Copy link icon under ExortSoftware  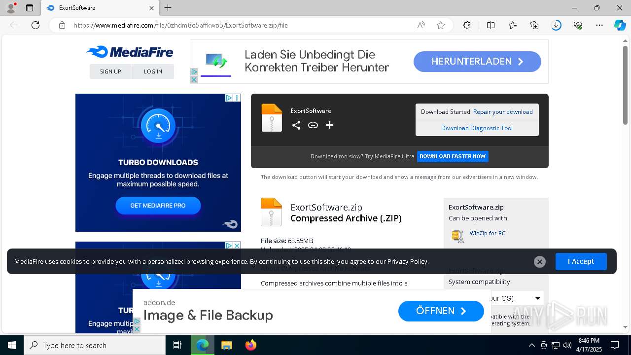pyautogui.click(x=313, y=125)
